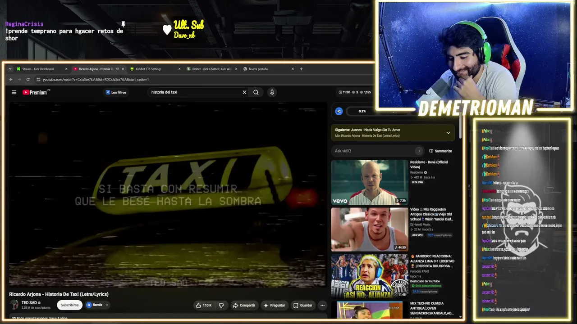Open Fanodric Reacciona Alianza Lima thumbnail
The image size is (577, 324).
(370, 276)
